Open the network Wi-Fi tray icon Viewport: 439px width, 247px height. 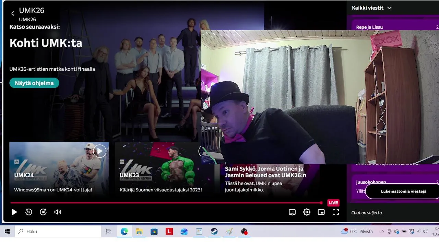pyautogui.click(x=418, y=232)
